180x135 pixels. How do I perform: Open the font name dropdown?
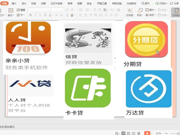(50, 10)
